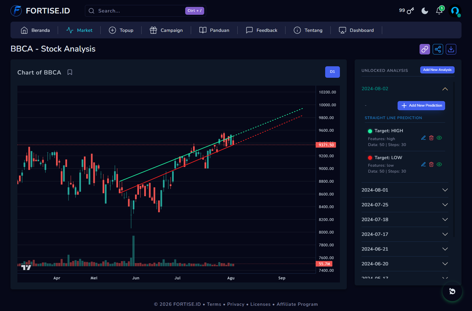Screen dimensions: 472x311
Task: Click the Add New Prediction button
Action: (421, 106)
